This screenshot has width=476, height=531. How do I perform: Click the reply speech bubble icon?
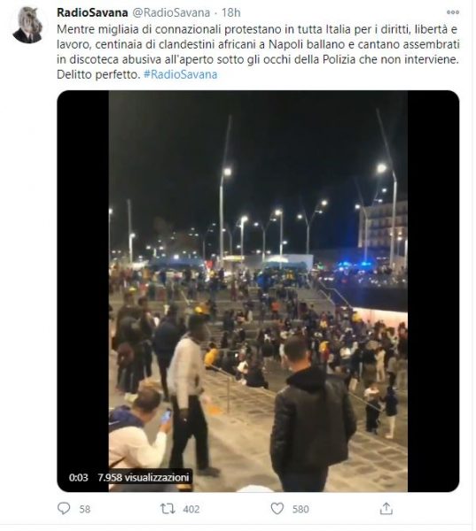64,509
